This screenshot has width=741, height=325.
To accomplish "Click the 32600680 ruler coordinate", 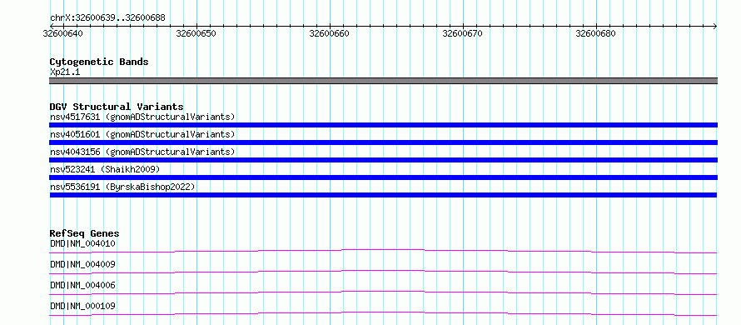I will [x=596, y=33].
